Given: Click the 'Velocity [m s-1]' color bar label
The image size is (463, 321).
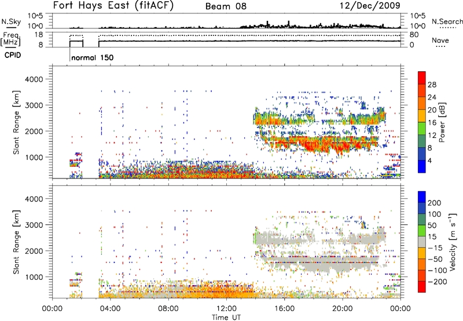Looking at the screenshot, I should (453, 242).
